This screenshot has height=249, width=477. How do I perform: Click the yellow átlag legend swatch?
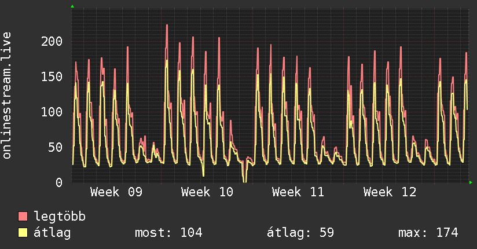[23, 233]
